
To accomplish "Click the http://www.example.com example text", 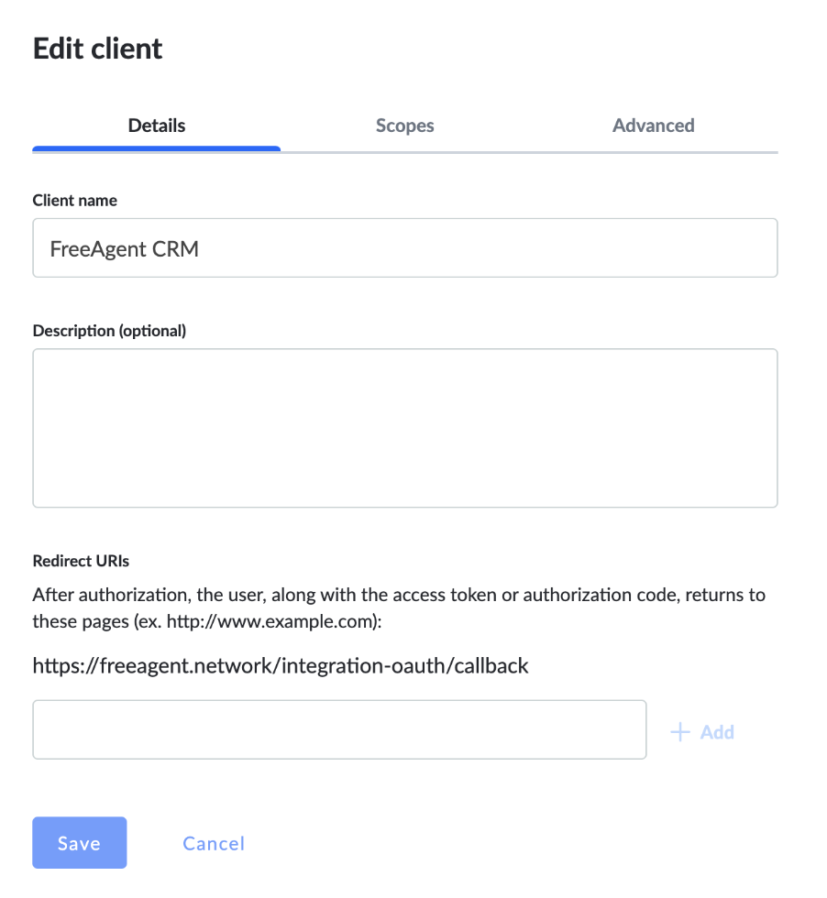I will click(x=271, y=621).
